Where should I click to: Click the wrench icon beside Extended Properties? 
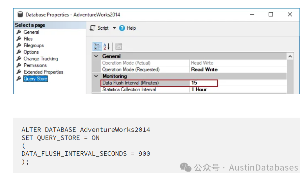point(19,72)
